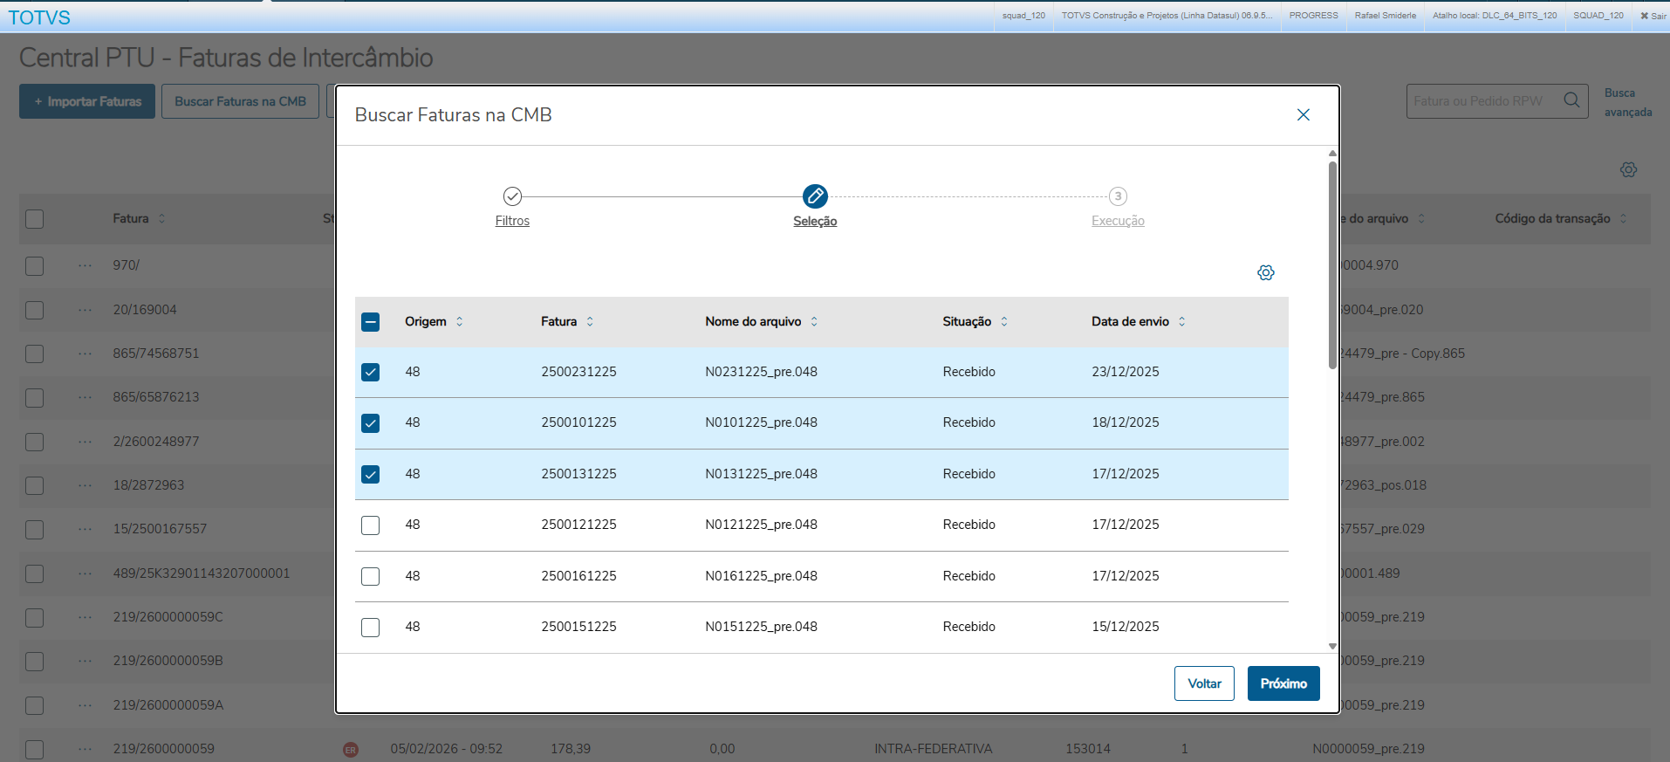The height and width of the screenshot is (762, 1670).
Task: Click the TOTVS Construção e Projetos header item
Action: click(x=1167, y=16)
